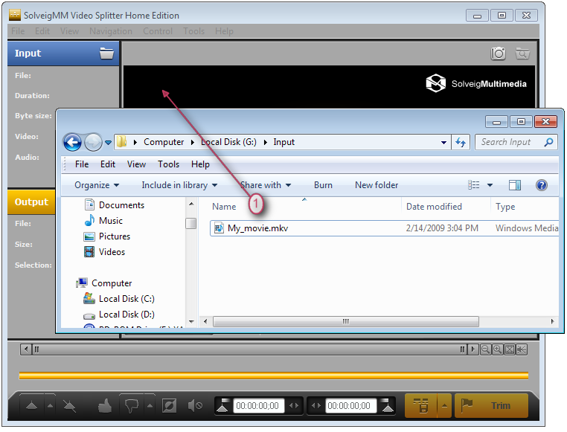The image size is (567, 432).
Task: Open Explorer help question icon
Action: pyautogui.click(x=541, y=185)
